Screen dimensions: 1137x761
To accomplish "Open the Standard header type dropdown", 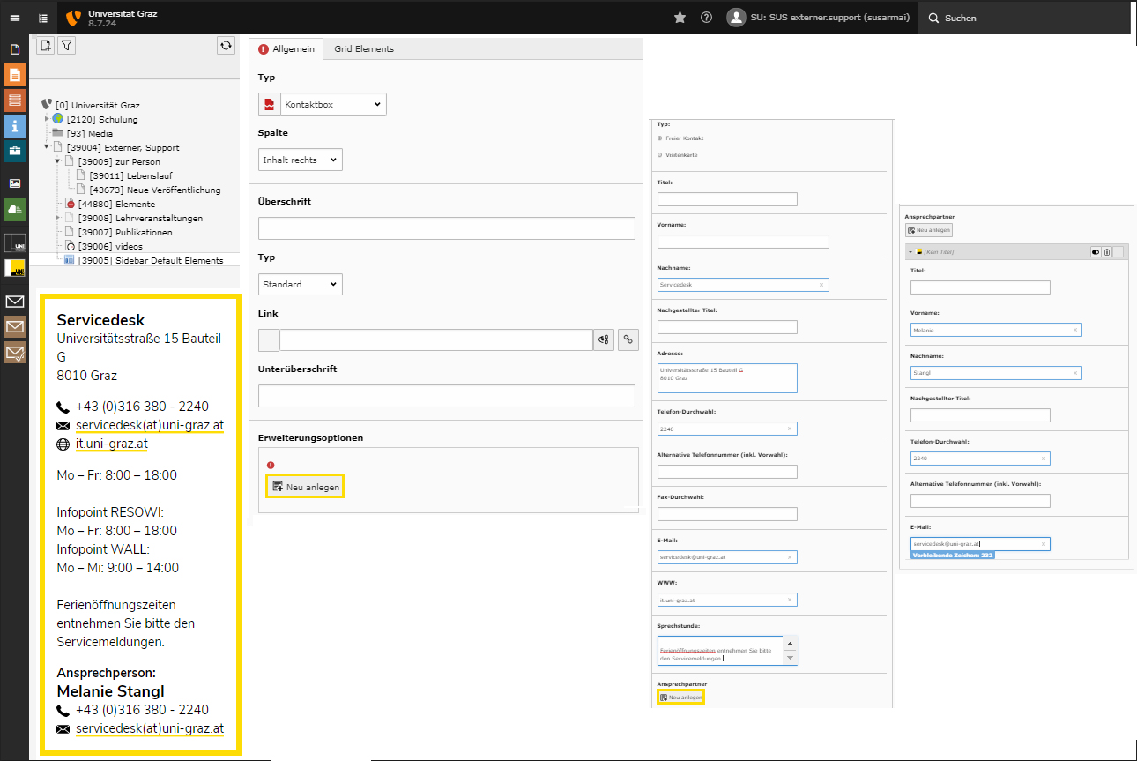I will [301, 284].
